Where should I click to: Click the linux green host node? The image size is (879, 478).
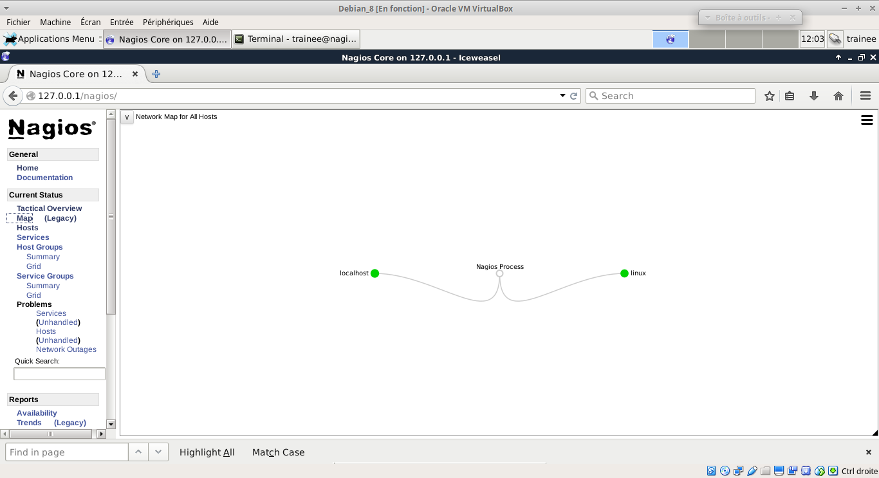pyautogui.click(x=624, y=273)
